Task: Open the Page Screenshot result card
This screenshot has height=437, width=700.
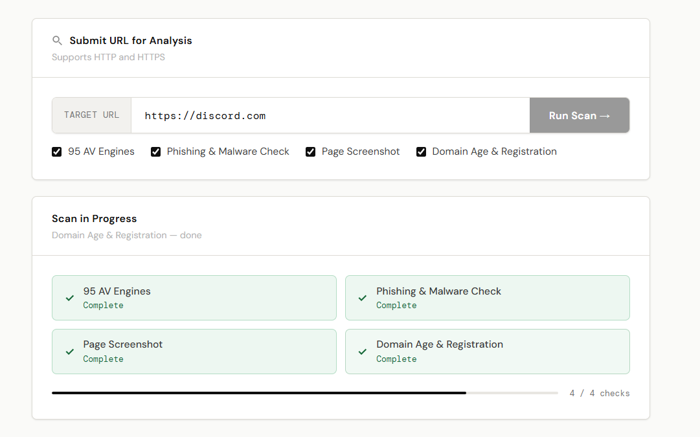Action: (x=194, y=352)
